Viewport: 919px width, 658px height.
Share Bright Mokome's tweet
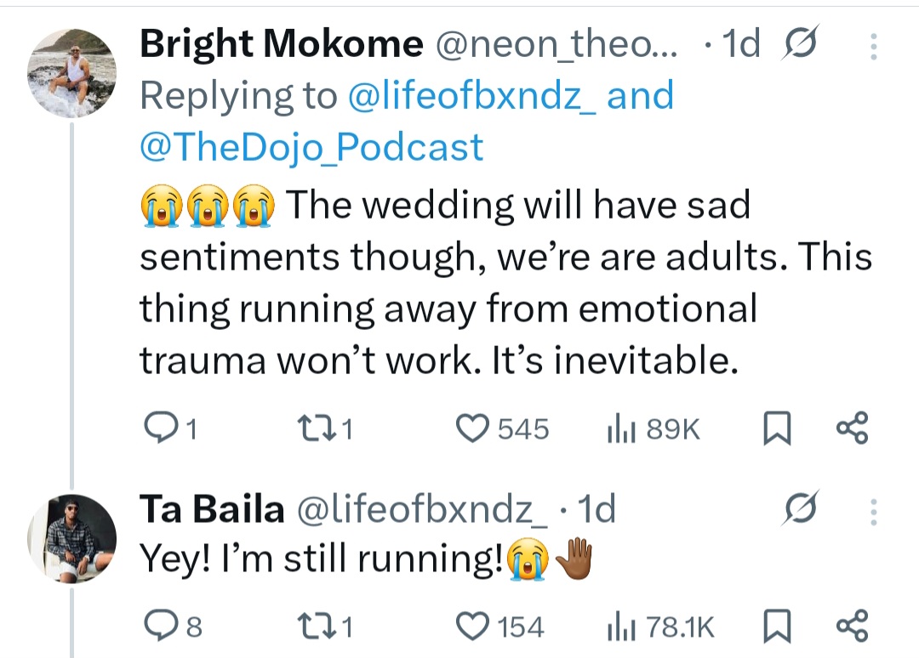(852, 428)
